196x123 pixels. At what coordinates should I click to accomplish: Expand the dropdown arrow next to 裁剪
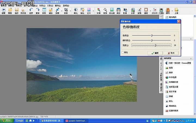point(70,11)
